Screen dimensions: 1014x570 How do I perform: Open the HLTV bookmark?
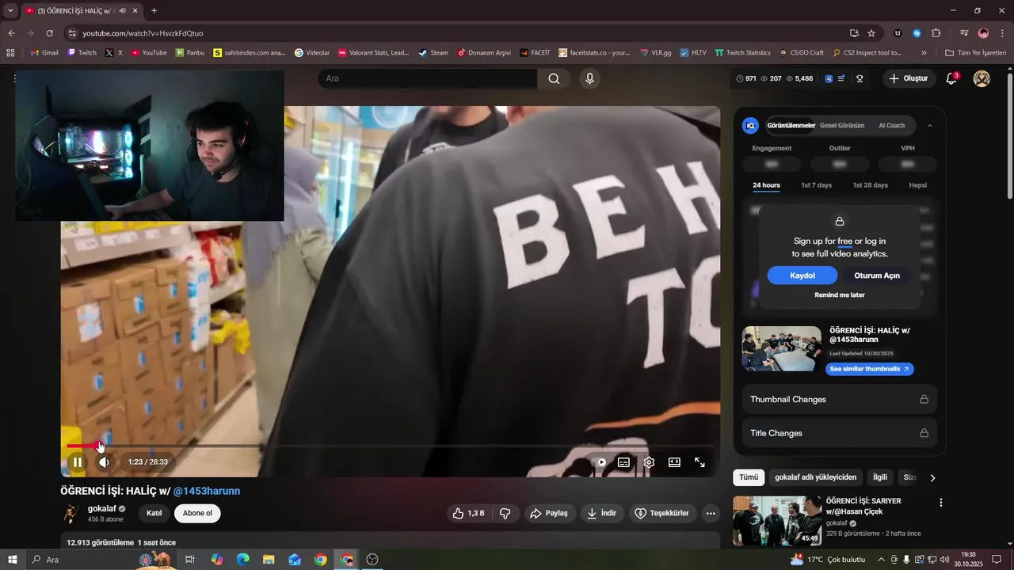[x=693, y=53]
